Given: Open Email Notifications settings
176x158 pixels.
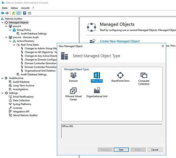Looking at the screenshot, I should 23,97.
